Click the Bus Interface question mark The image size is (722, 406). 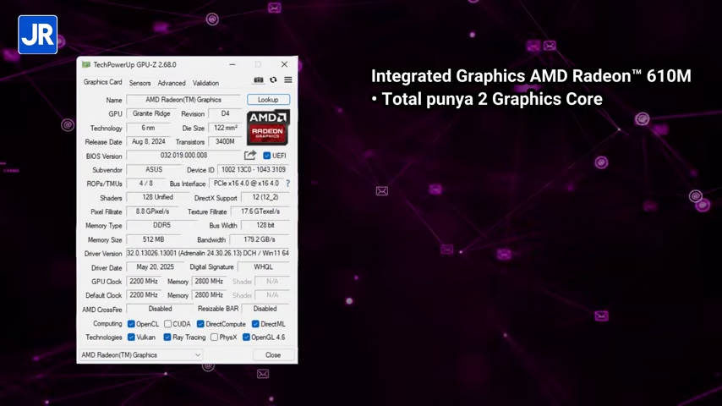[x=287, y=184]
